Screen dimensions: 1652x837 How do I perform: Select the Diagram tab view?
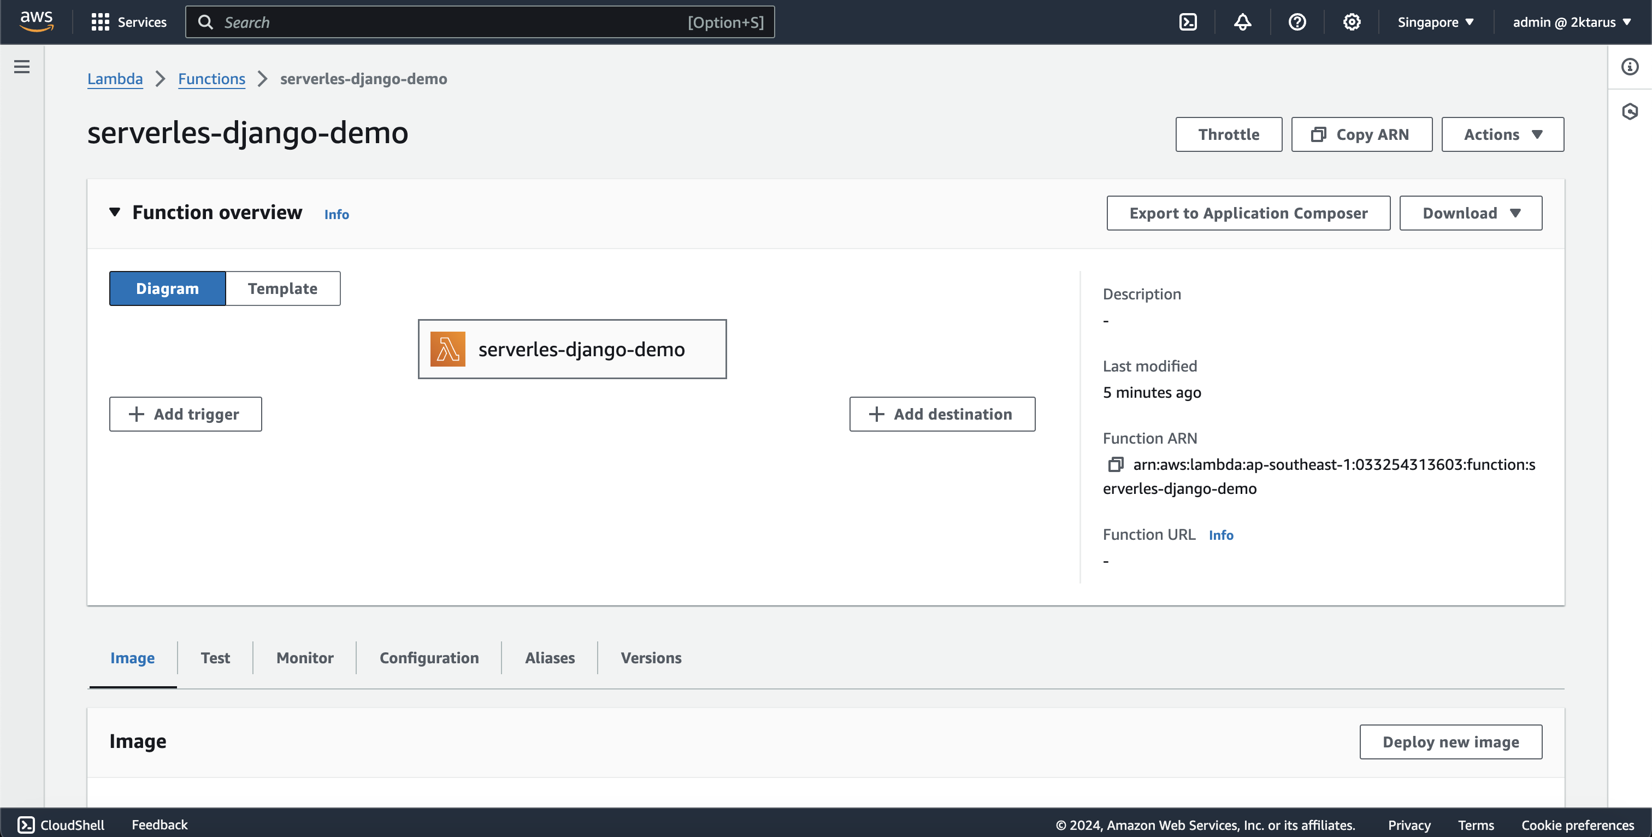pos(168,287)
